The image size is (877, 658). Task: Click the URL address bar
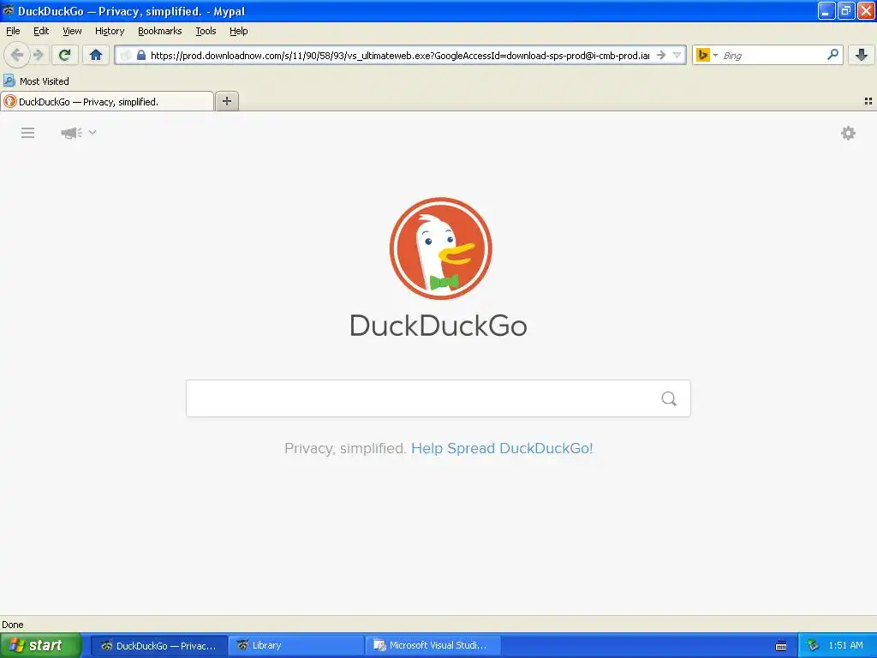[399, 56]
